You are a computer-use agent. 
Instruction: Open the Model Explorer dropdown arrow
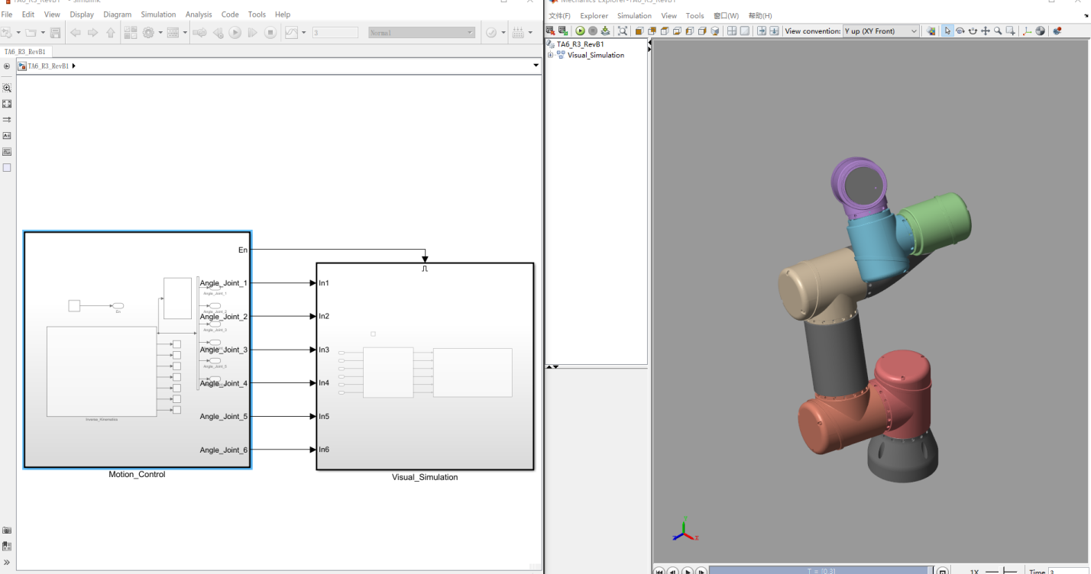tap(185, 33)
